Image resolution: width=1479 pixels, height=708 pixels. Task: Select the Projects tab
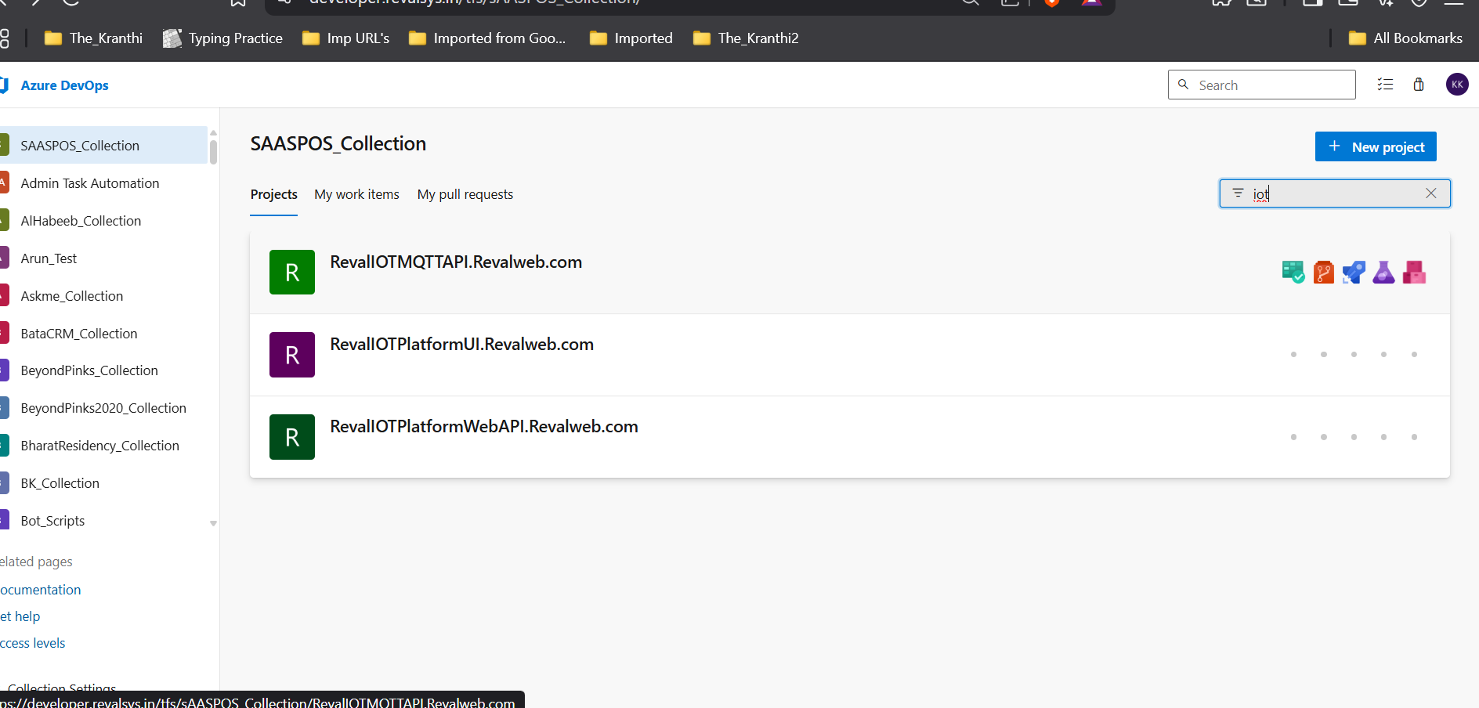(x=273, y=194)
